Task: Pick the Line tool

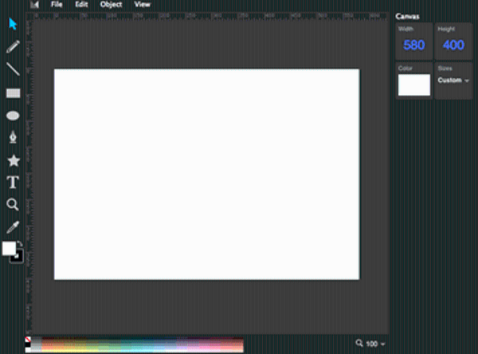Action: pyautogui.click(x=13, y=69)
